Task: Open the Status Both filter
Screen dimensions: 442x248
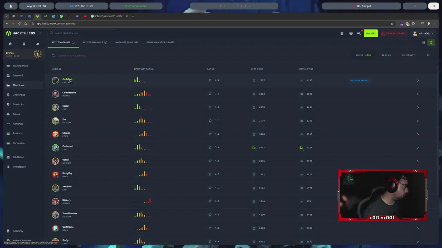Action: click(363, 55)
